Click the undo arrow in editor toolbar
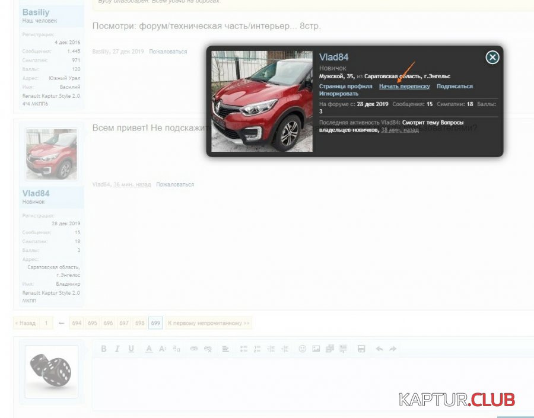This screenshot has height=418, width=534. coord(379,349)
